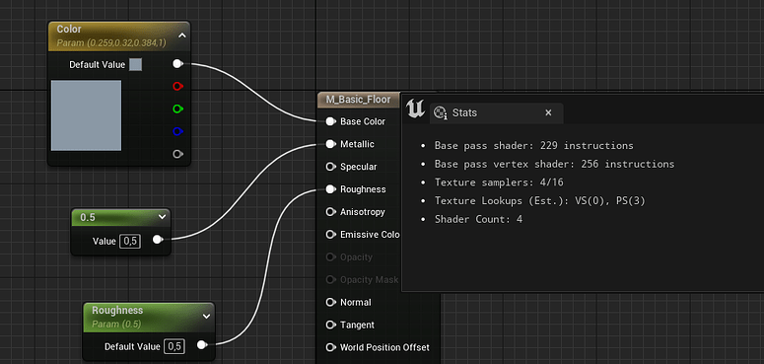Click the gray alpha output pin of Color
This screenshot has height=364, width=764.
coord(177,154)
